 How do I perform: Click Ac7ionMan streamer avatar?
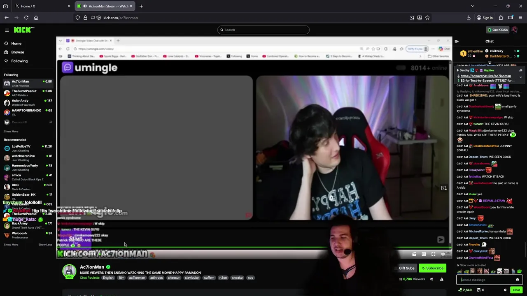click(69, 271)
